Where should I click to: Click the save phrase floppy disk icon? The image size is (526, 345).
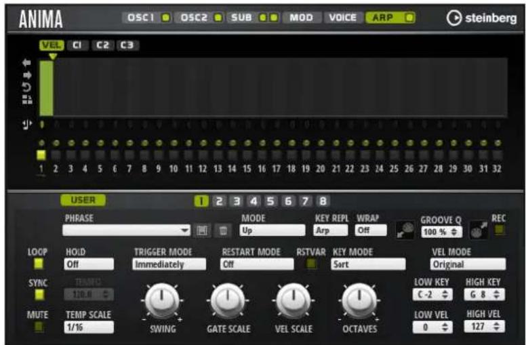click(x=201, y=230)
